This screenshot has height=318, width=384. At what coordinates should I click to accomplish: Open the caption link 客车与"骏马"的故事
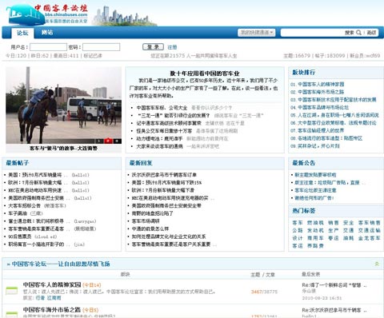click(63, 149)
